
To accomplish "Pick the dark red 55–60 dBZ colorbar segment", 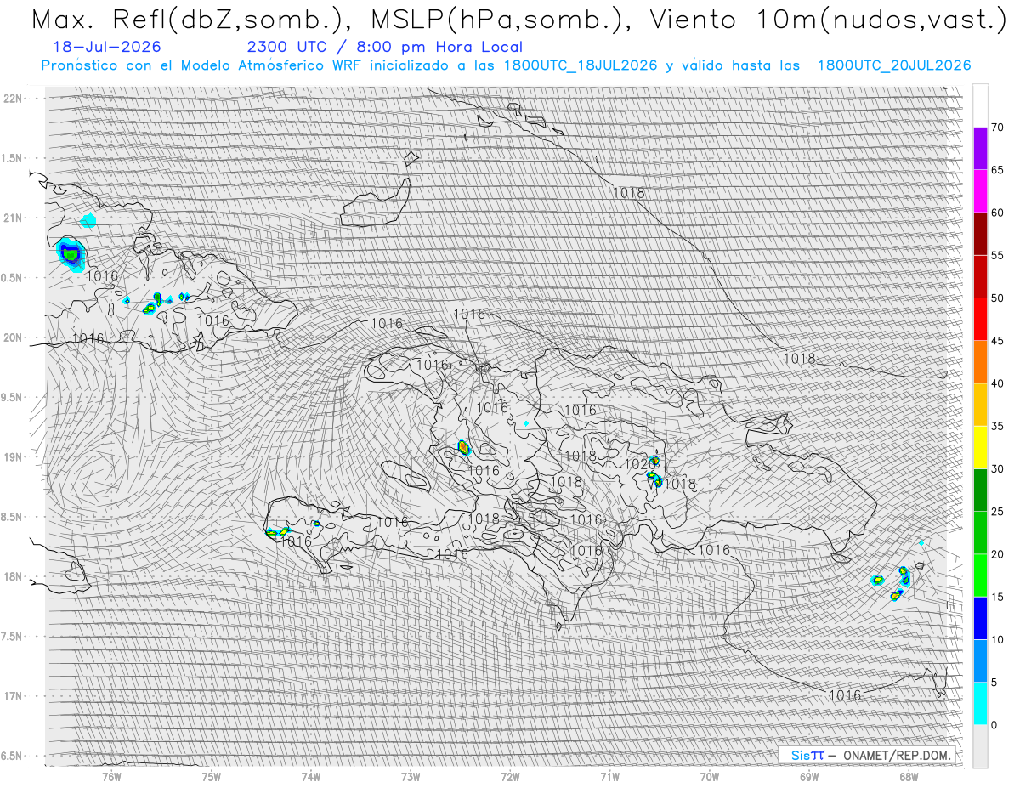I will coord(980,234).
